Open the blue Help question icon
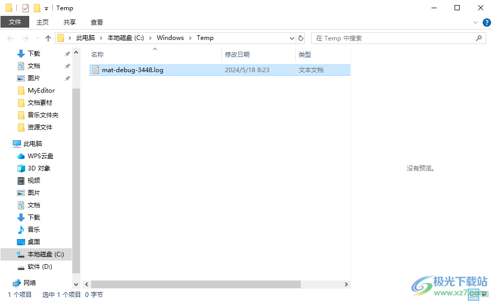This screenshot has height=301, width=493. (x=486, y=23)
